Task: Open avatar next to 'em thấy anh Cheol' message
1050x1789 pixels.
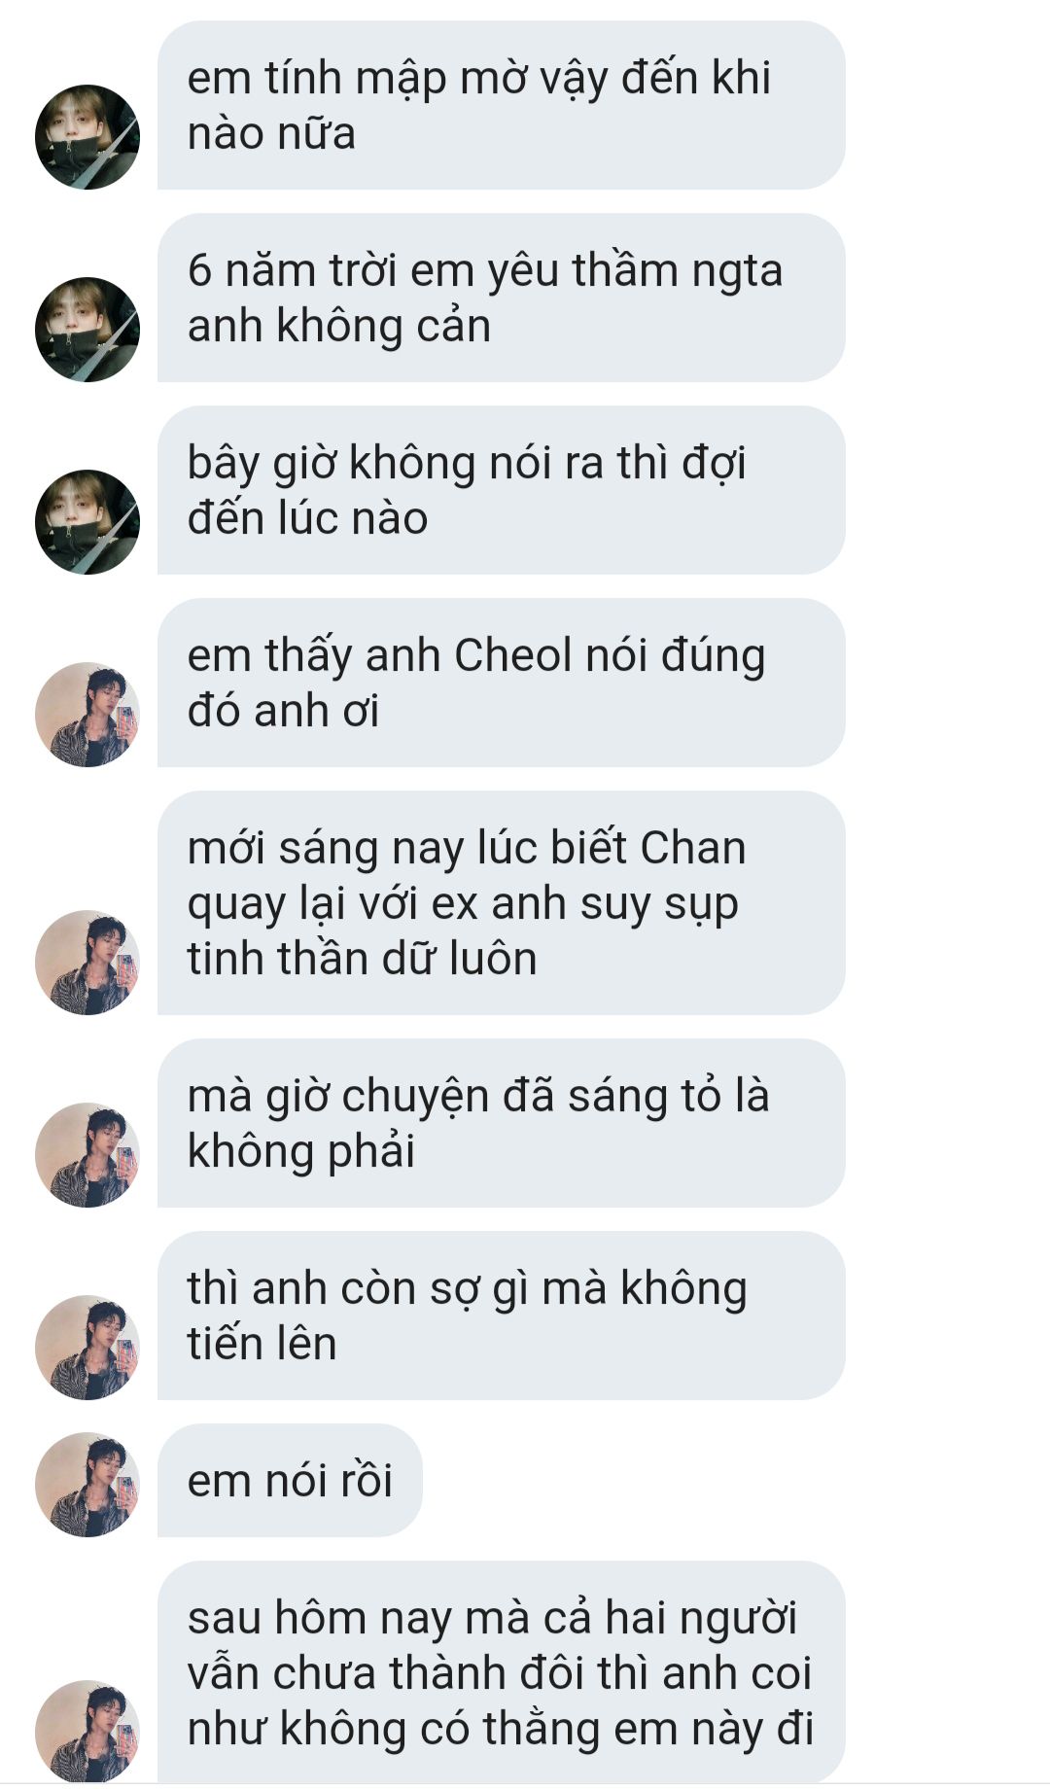Action: tap(87, 715)
